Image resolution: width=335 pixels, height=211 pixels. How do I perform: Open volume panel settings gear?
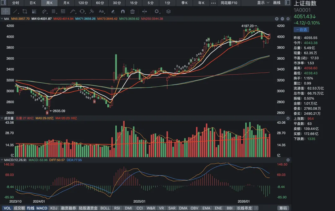[288, 118]
